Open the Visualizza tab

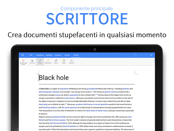40,55
